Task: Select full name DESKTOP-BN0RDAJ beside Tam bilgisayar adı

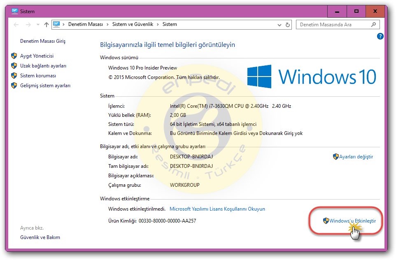Action: point(191,166)
